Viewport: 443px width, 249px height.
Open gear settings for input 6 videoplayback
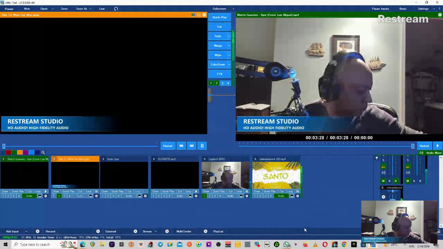tap(297, 196)
